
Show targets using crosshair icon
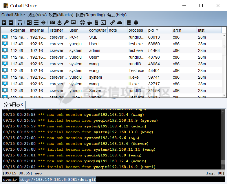click(43, 22)
